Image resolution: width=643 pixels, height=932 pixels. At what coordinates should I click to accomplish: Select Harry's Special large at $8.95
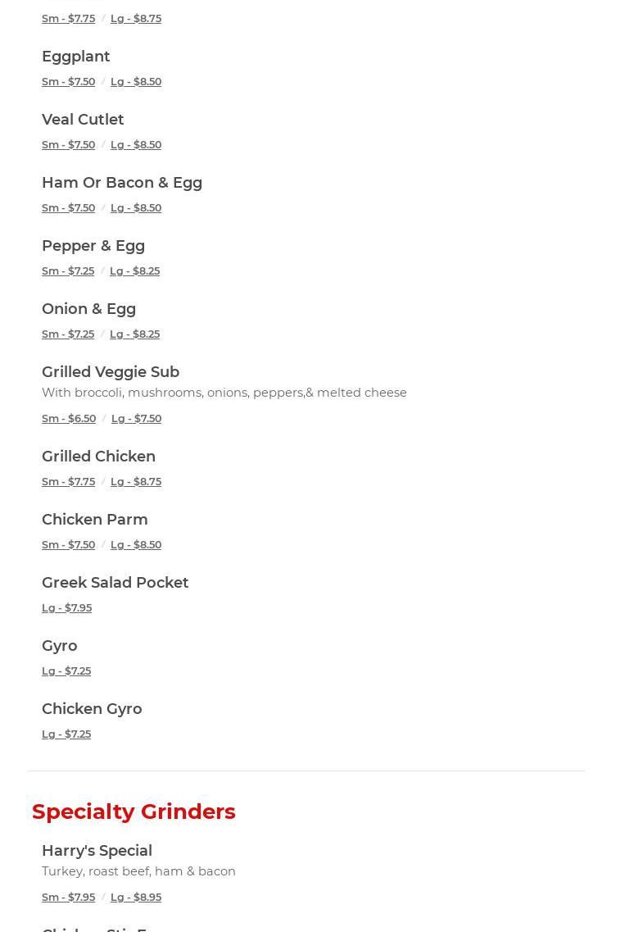coord(136,897)
